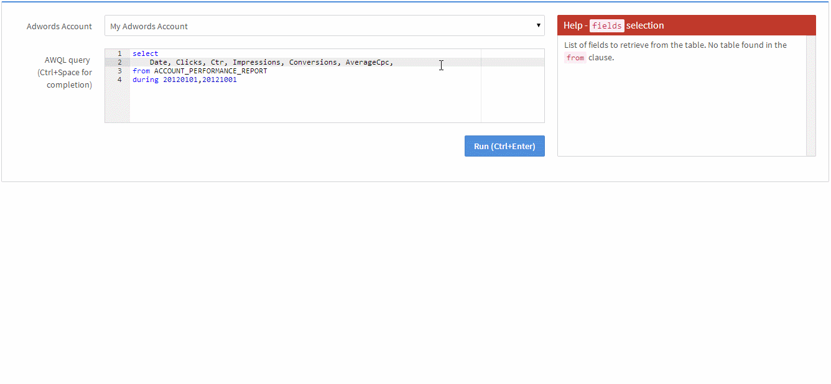Click on 'Clicks' in the query
The width and height of the screenshot is (831, 384).
[188, 63]
